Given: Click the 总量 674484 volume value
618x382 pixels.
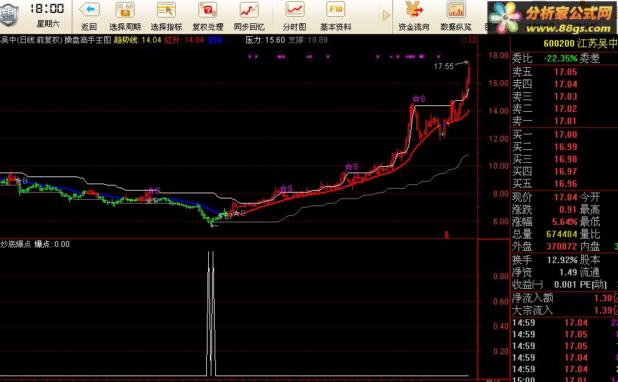Looking at the screenshot, I should 562,234.
